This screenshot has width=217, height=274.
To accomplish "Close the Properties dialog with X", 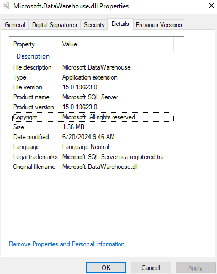I will pyautogui.click(x=211, y=6).
